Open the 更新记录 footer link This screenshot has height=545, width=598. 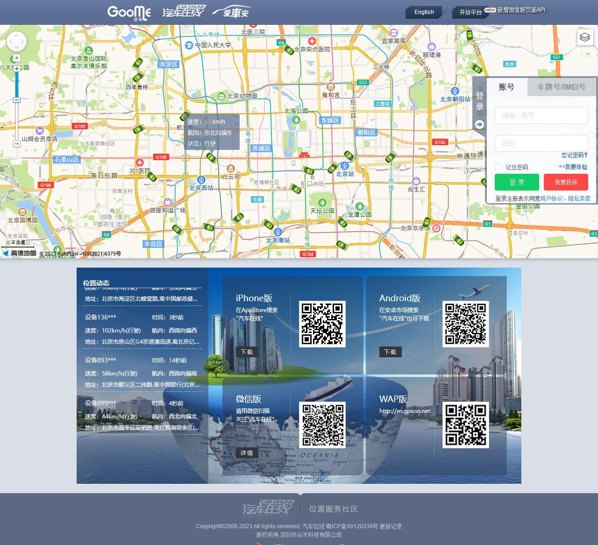coord(391,526)
